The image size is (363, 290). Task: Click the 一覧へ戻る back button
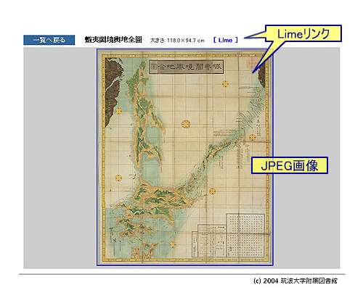pyautogui.click(x=49, y=40)
